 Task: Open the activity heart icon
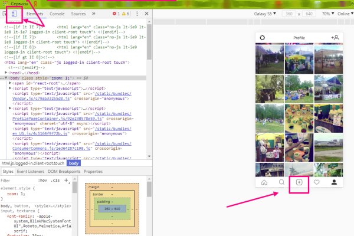[x=317, y=182]
